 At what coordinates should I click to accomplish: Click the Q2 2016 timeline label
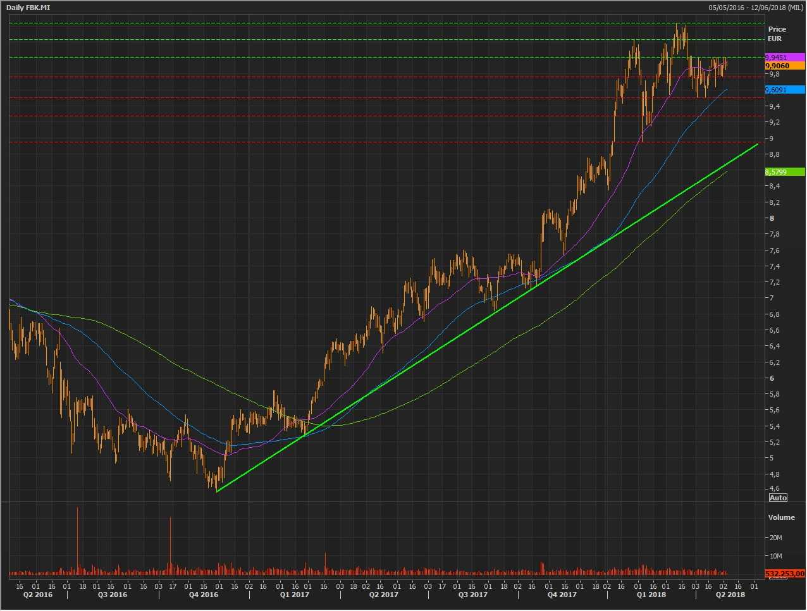pos(38,595)
